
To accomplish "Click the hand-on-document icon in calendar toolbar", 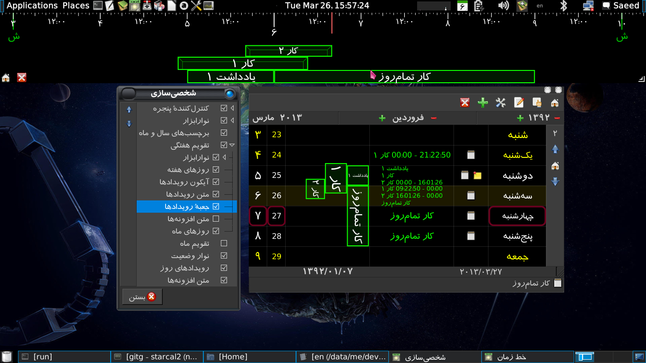I will click(537, 103).
